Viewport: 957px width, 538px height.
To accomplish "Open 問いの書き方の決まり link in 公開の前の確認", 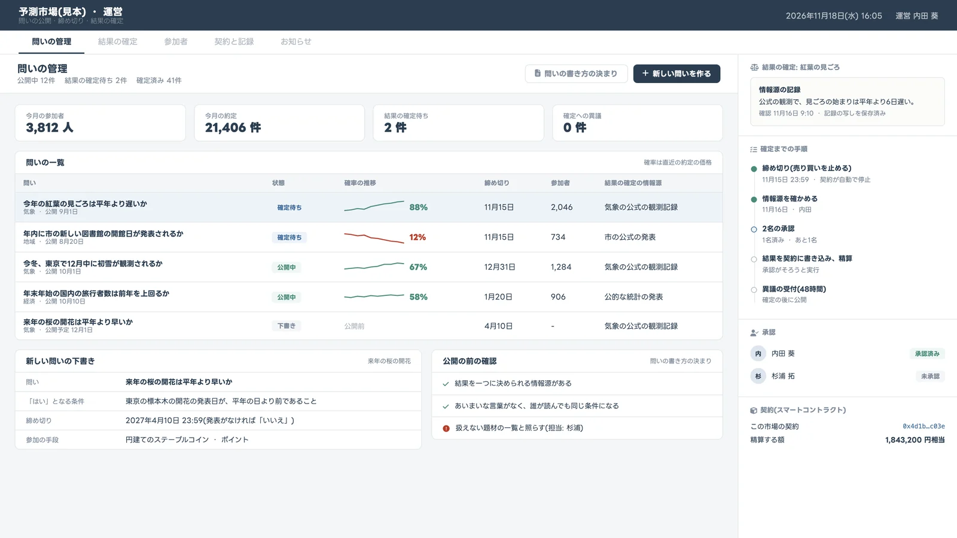I will 681,361.
